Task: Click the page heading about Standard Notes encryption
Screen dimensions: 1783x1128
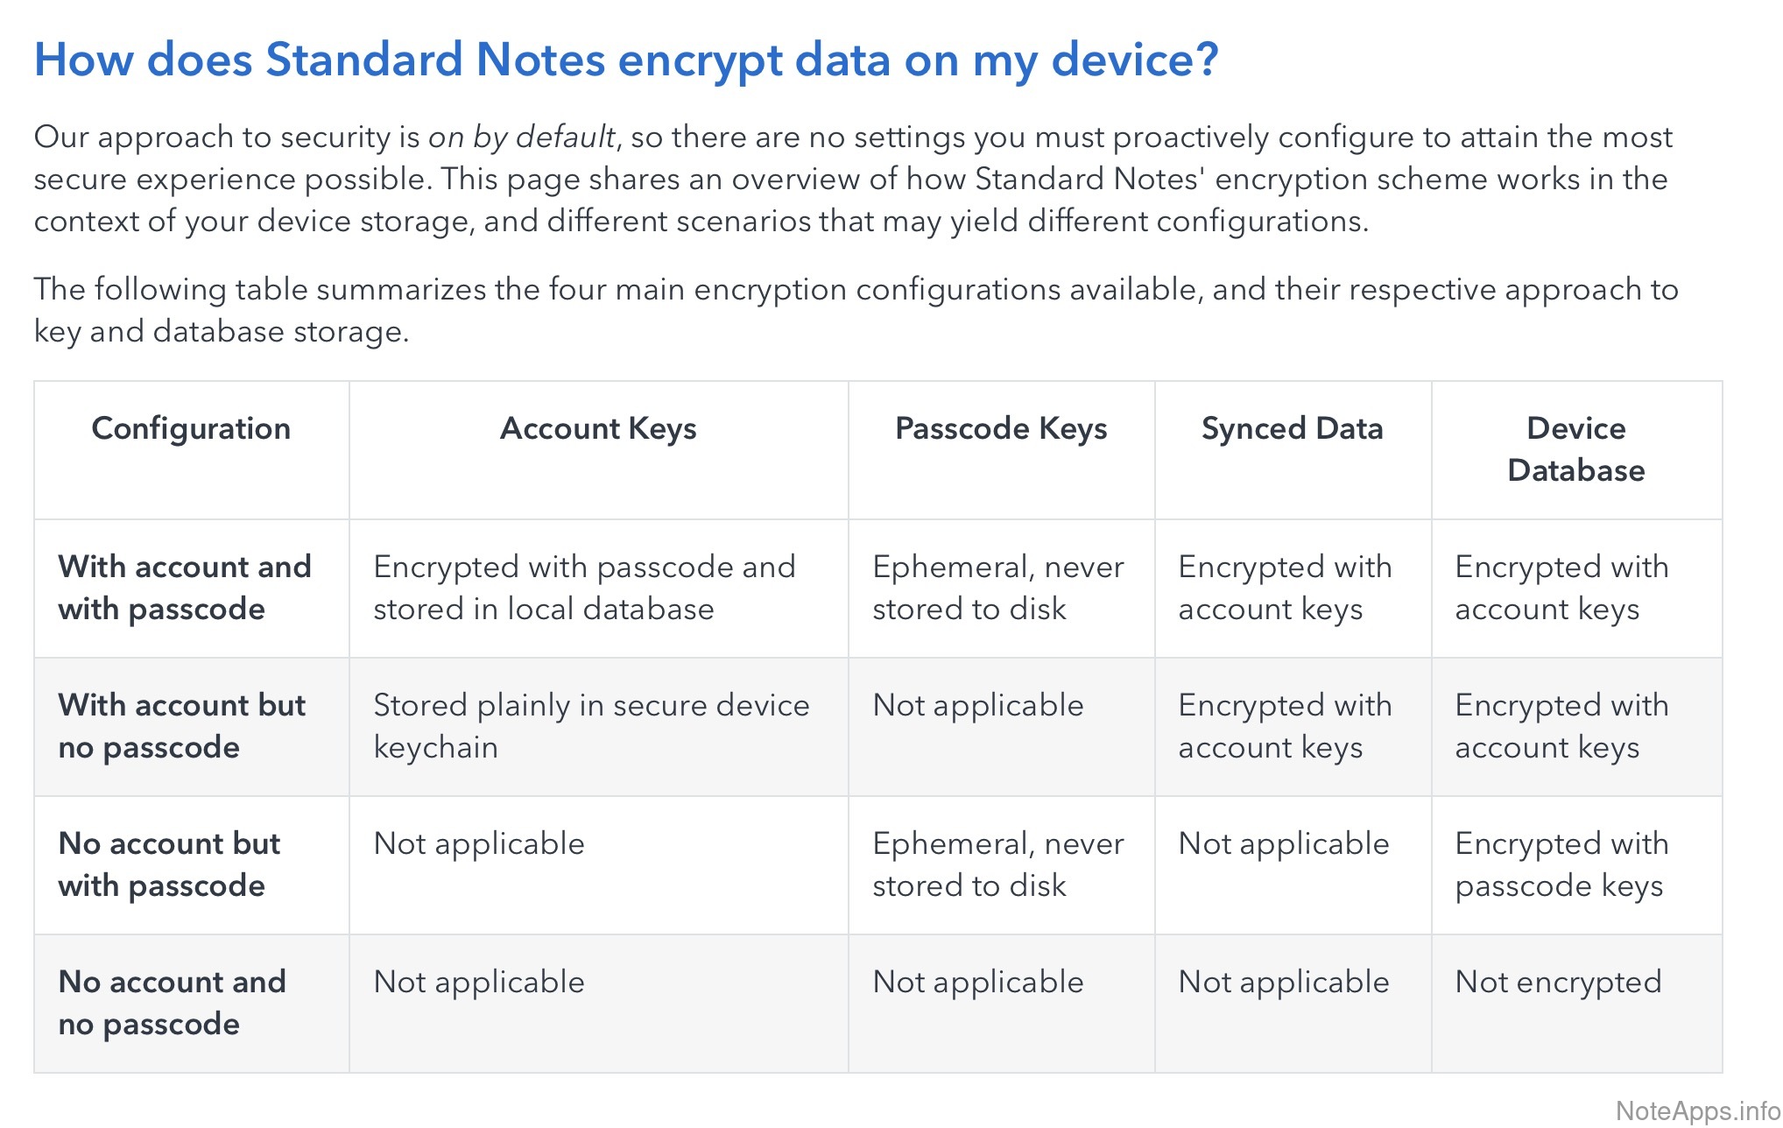Action: pyautogui.click(x=625, y=60)
